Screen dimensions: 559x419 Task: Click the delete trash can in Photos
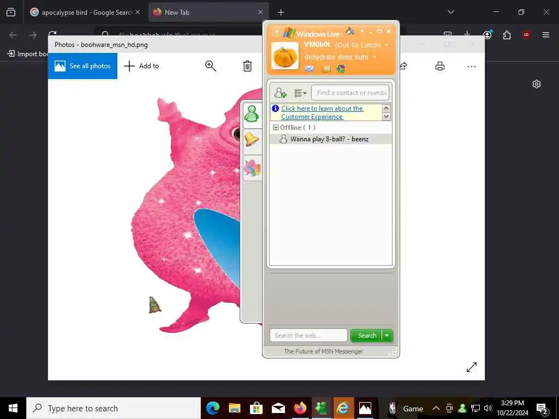247,66
